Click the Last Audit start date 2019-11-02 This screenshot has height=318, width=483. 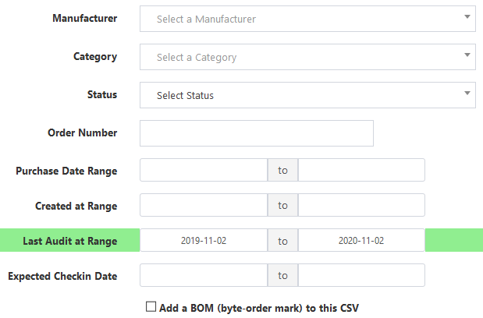click(204, 240)
